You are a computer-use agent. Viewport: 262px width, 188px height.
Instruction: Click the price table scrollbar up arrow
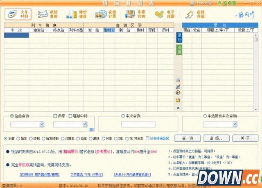pos(255,35)
